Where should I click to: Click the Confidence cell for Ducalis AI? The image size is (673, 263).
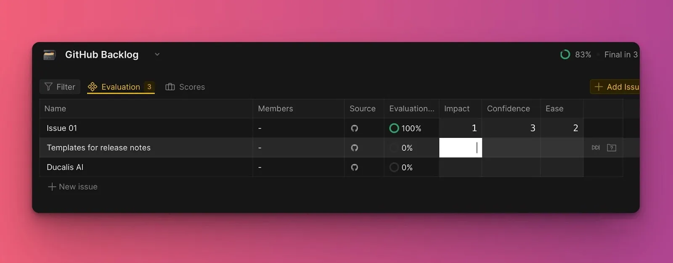coord(511,167)
